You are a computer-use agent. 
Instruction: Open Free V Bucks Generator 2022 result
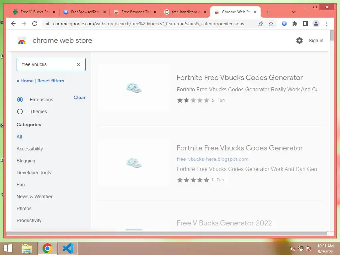point(224,223)
